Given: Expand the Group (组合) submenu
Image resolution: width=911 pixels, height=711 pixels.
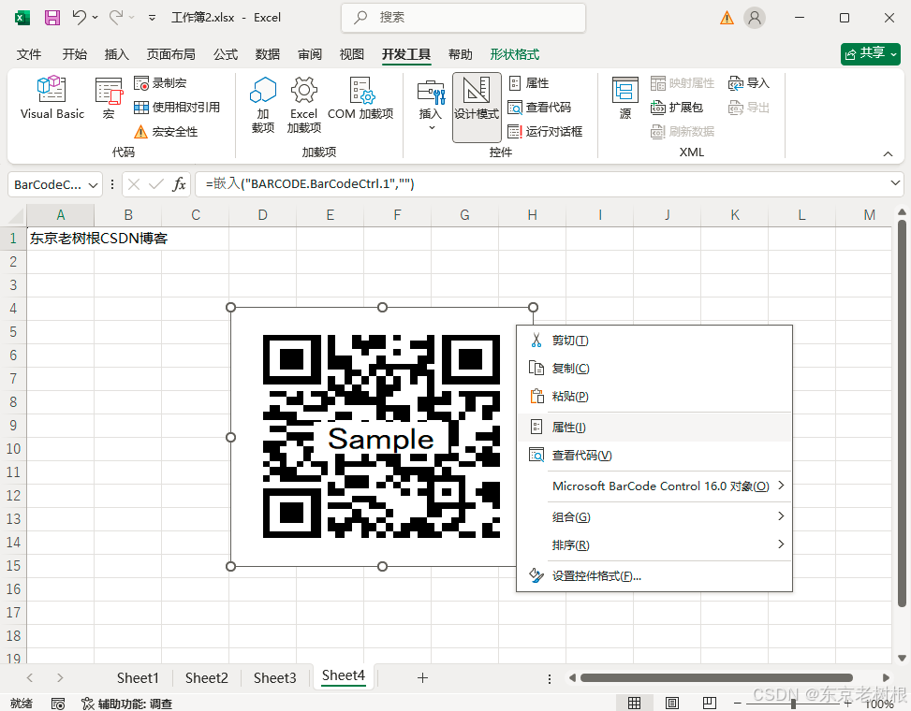Looking at the screenshot, I should pos(654,517).
